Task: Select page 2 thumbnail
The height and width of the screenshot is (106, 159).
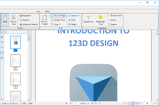Action: coord(16,60)
